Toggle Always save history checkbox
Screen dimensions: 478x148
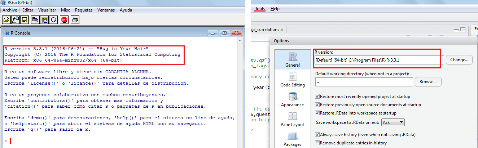tap(317, 135)
